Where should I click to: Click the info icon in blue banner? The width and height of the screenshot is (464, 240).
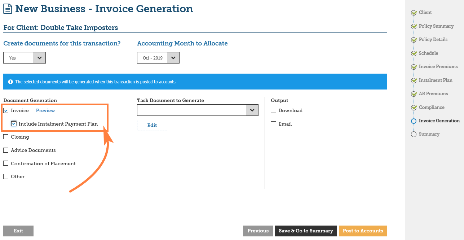coord(10,82)
